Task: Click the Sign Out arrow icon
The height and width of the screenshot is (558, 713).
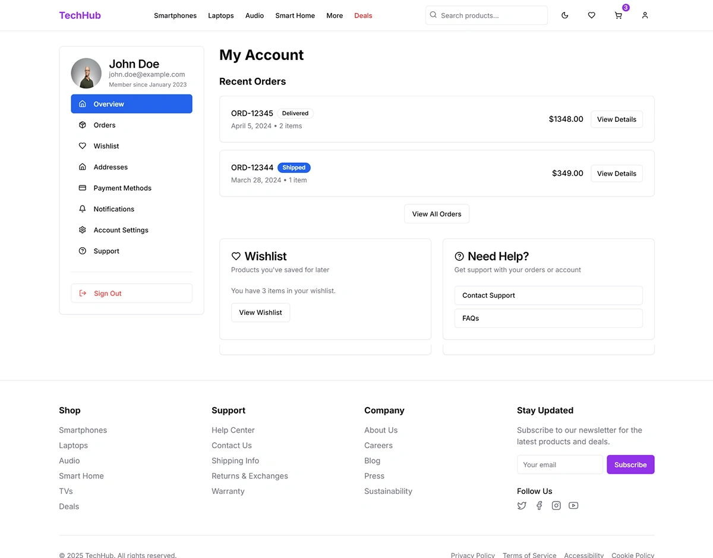Action: click(83, 293)
